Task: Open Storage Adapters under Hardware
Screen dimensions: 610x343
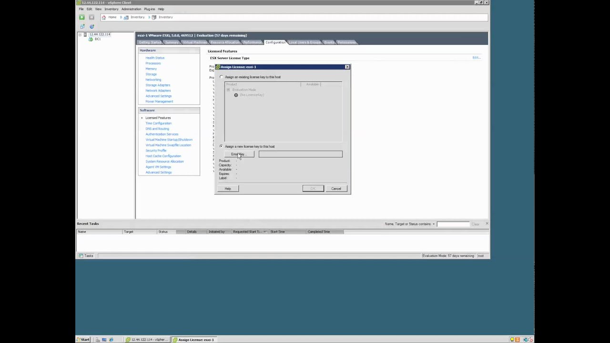Action: pyautogui.click(x=158, y=85)
